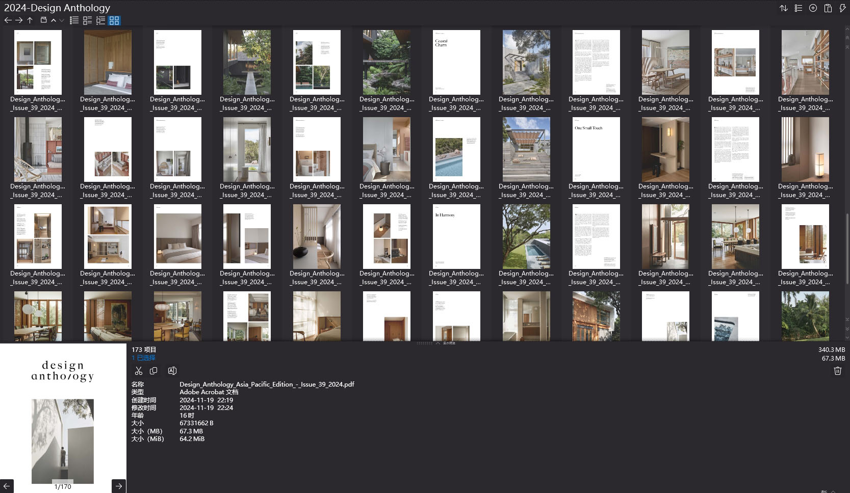Cut the selected file with scissors icon
The width and height of the screenshot is (850, 493).
(139, 371)
